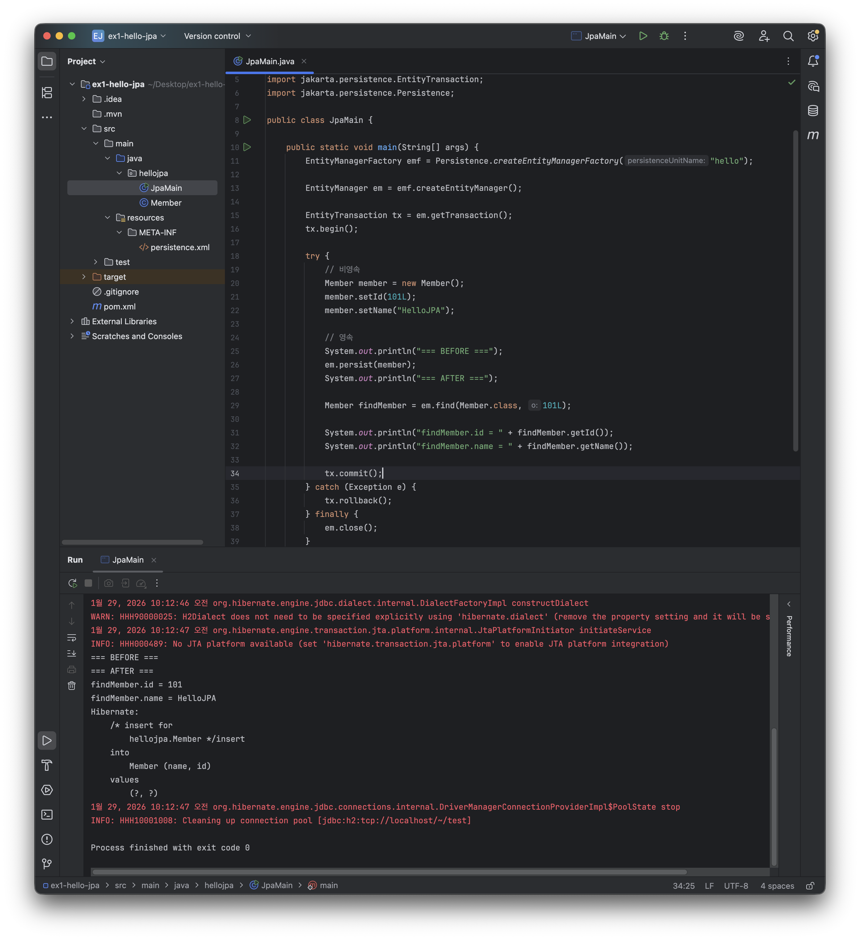860x940 pixels.
Task: Toggle read-only lock in status bar
Action: point(810,885)
